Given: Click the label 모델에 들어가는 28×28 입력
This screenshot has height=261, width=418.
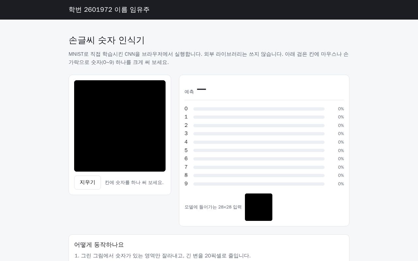Looking at the screenshot, I should click(213, 207).
